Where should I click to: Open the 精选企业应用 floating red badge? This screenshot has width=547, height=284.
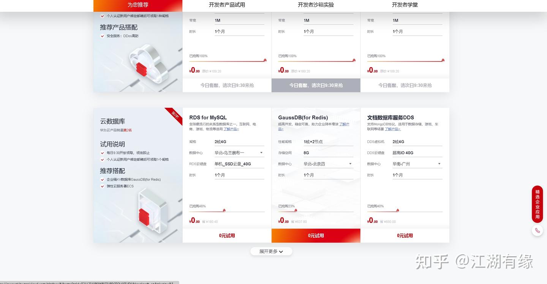(537, 204)
